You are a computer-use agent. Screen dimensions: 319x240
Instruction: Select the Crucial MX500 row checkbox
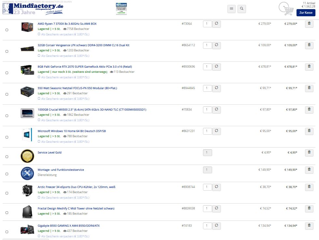point(7,116)
